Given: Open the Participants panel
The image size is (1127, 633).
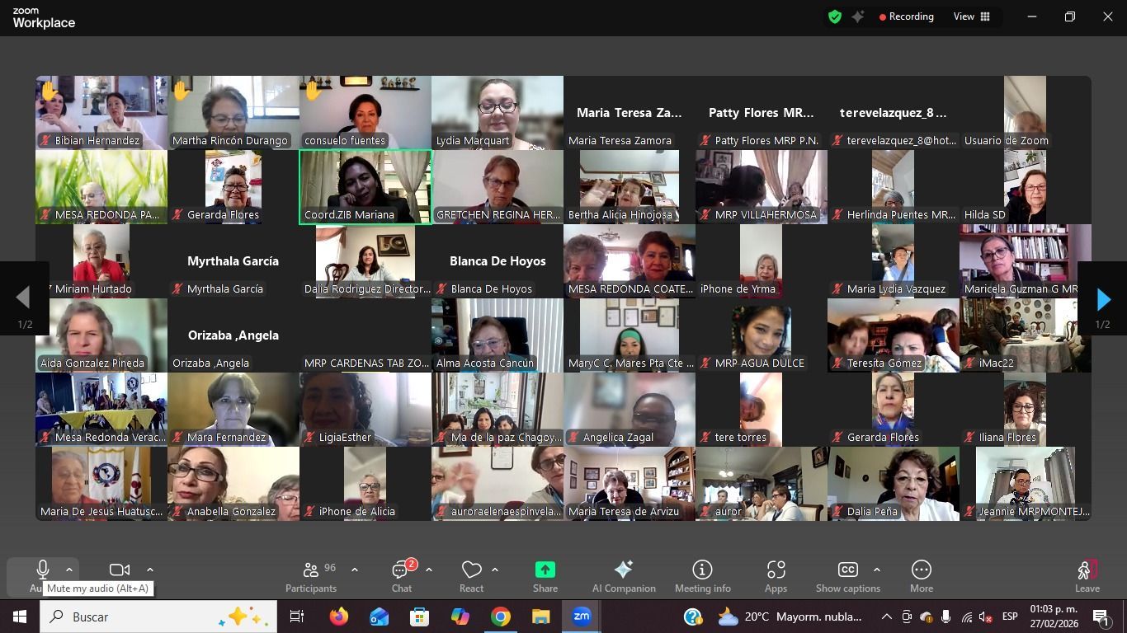Looking at the screenshot, I should [311, 576].
